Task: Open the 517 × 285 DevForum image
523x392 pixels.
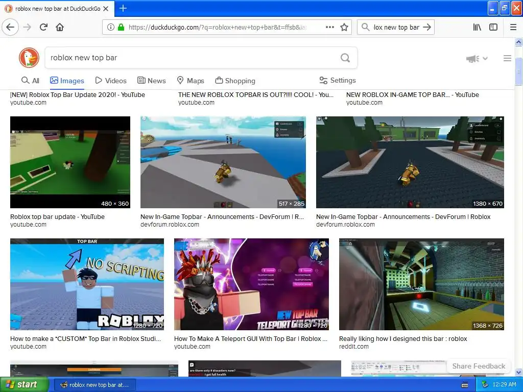Action: tap(223, 162)
